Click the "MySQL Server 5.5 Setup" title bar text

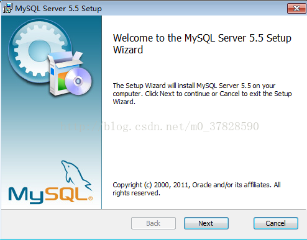click(58, 9)
